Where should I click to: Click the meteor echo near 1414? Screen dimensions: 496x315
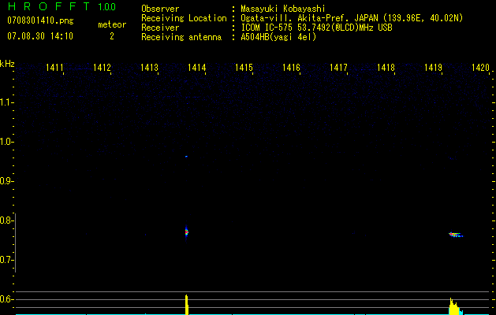click(x=186, y=232)
